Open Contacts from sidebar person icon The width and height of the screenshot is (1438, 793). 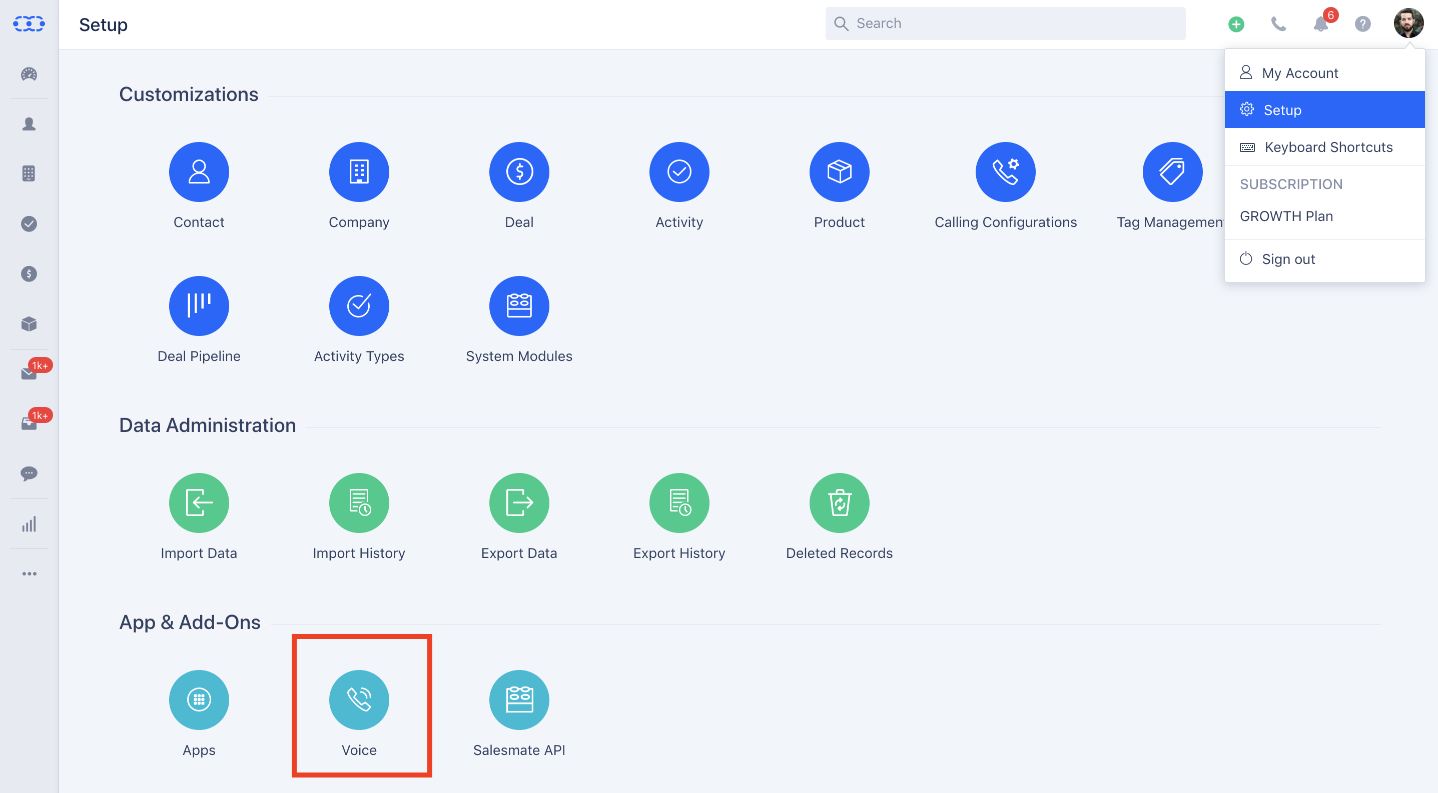(29, 124)
